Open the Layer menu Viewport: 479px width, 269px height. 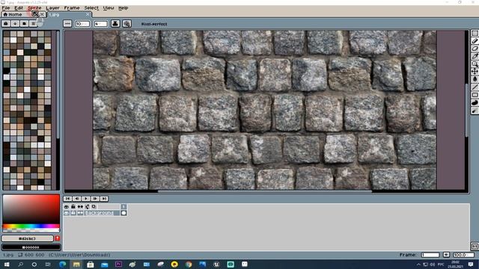52,8
